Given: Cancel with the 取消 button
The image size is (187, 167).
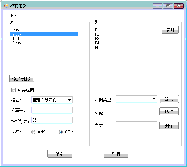Looking at the screenshot, I should pyautogui.click(x=116, y=154).
